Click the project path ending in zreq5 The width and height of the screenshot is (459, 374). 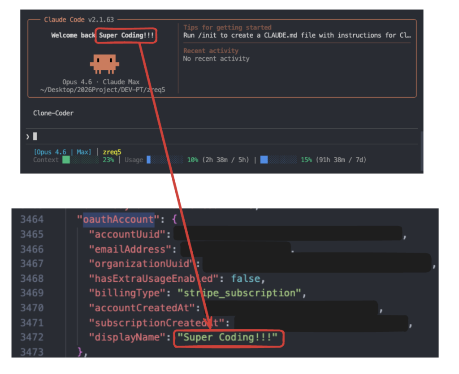pos(103,90)
